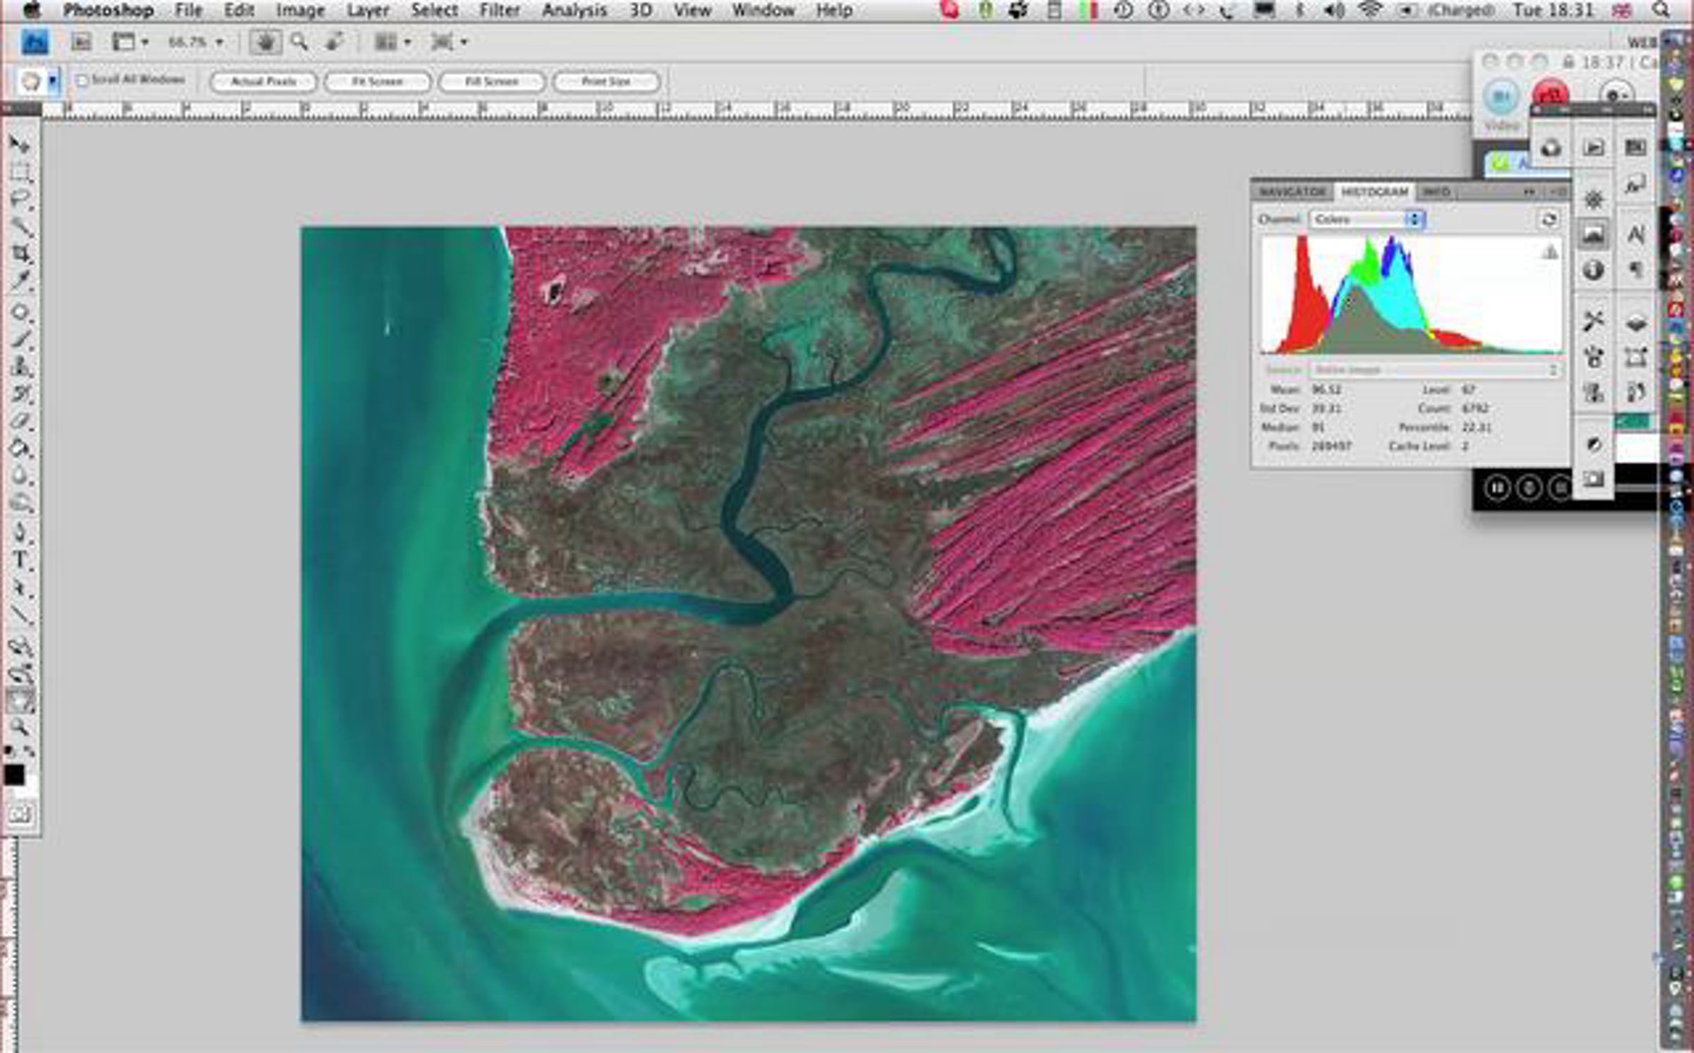Image resolution: width=1694 pixels, height=1053 pixels.
Task: Select the Lasso tool
Action: (x=21, y=198)
